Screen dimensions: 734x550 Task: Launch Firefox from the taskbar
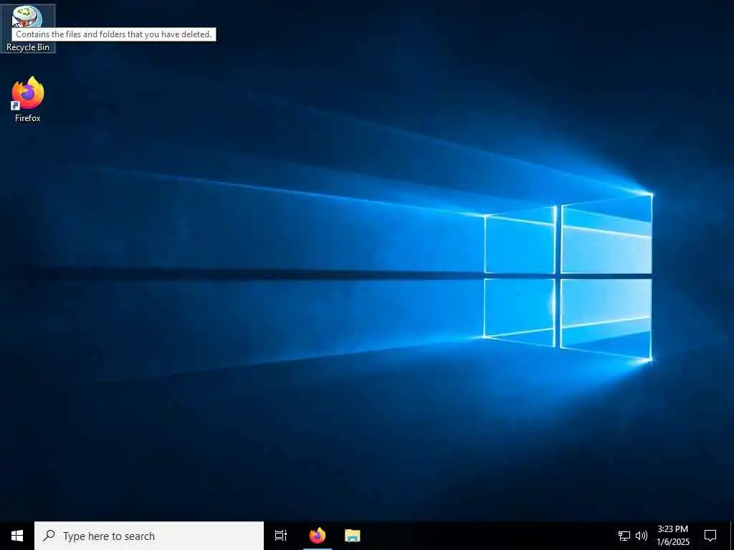tap(318, 536)
